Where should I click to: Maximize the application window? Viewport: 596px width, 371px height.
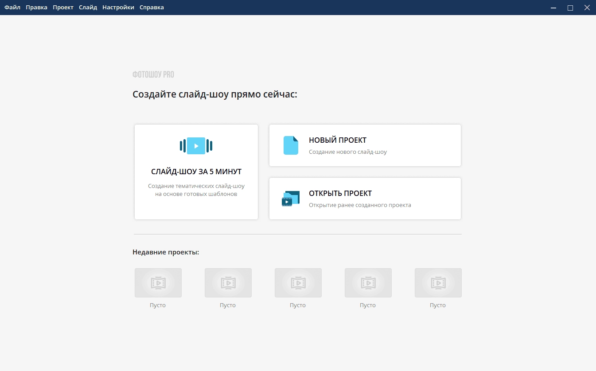(570, 8)
